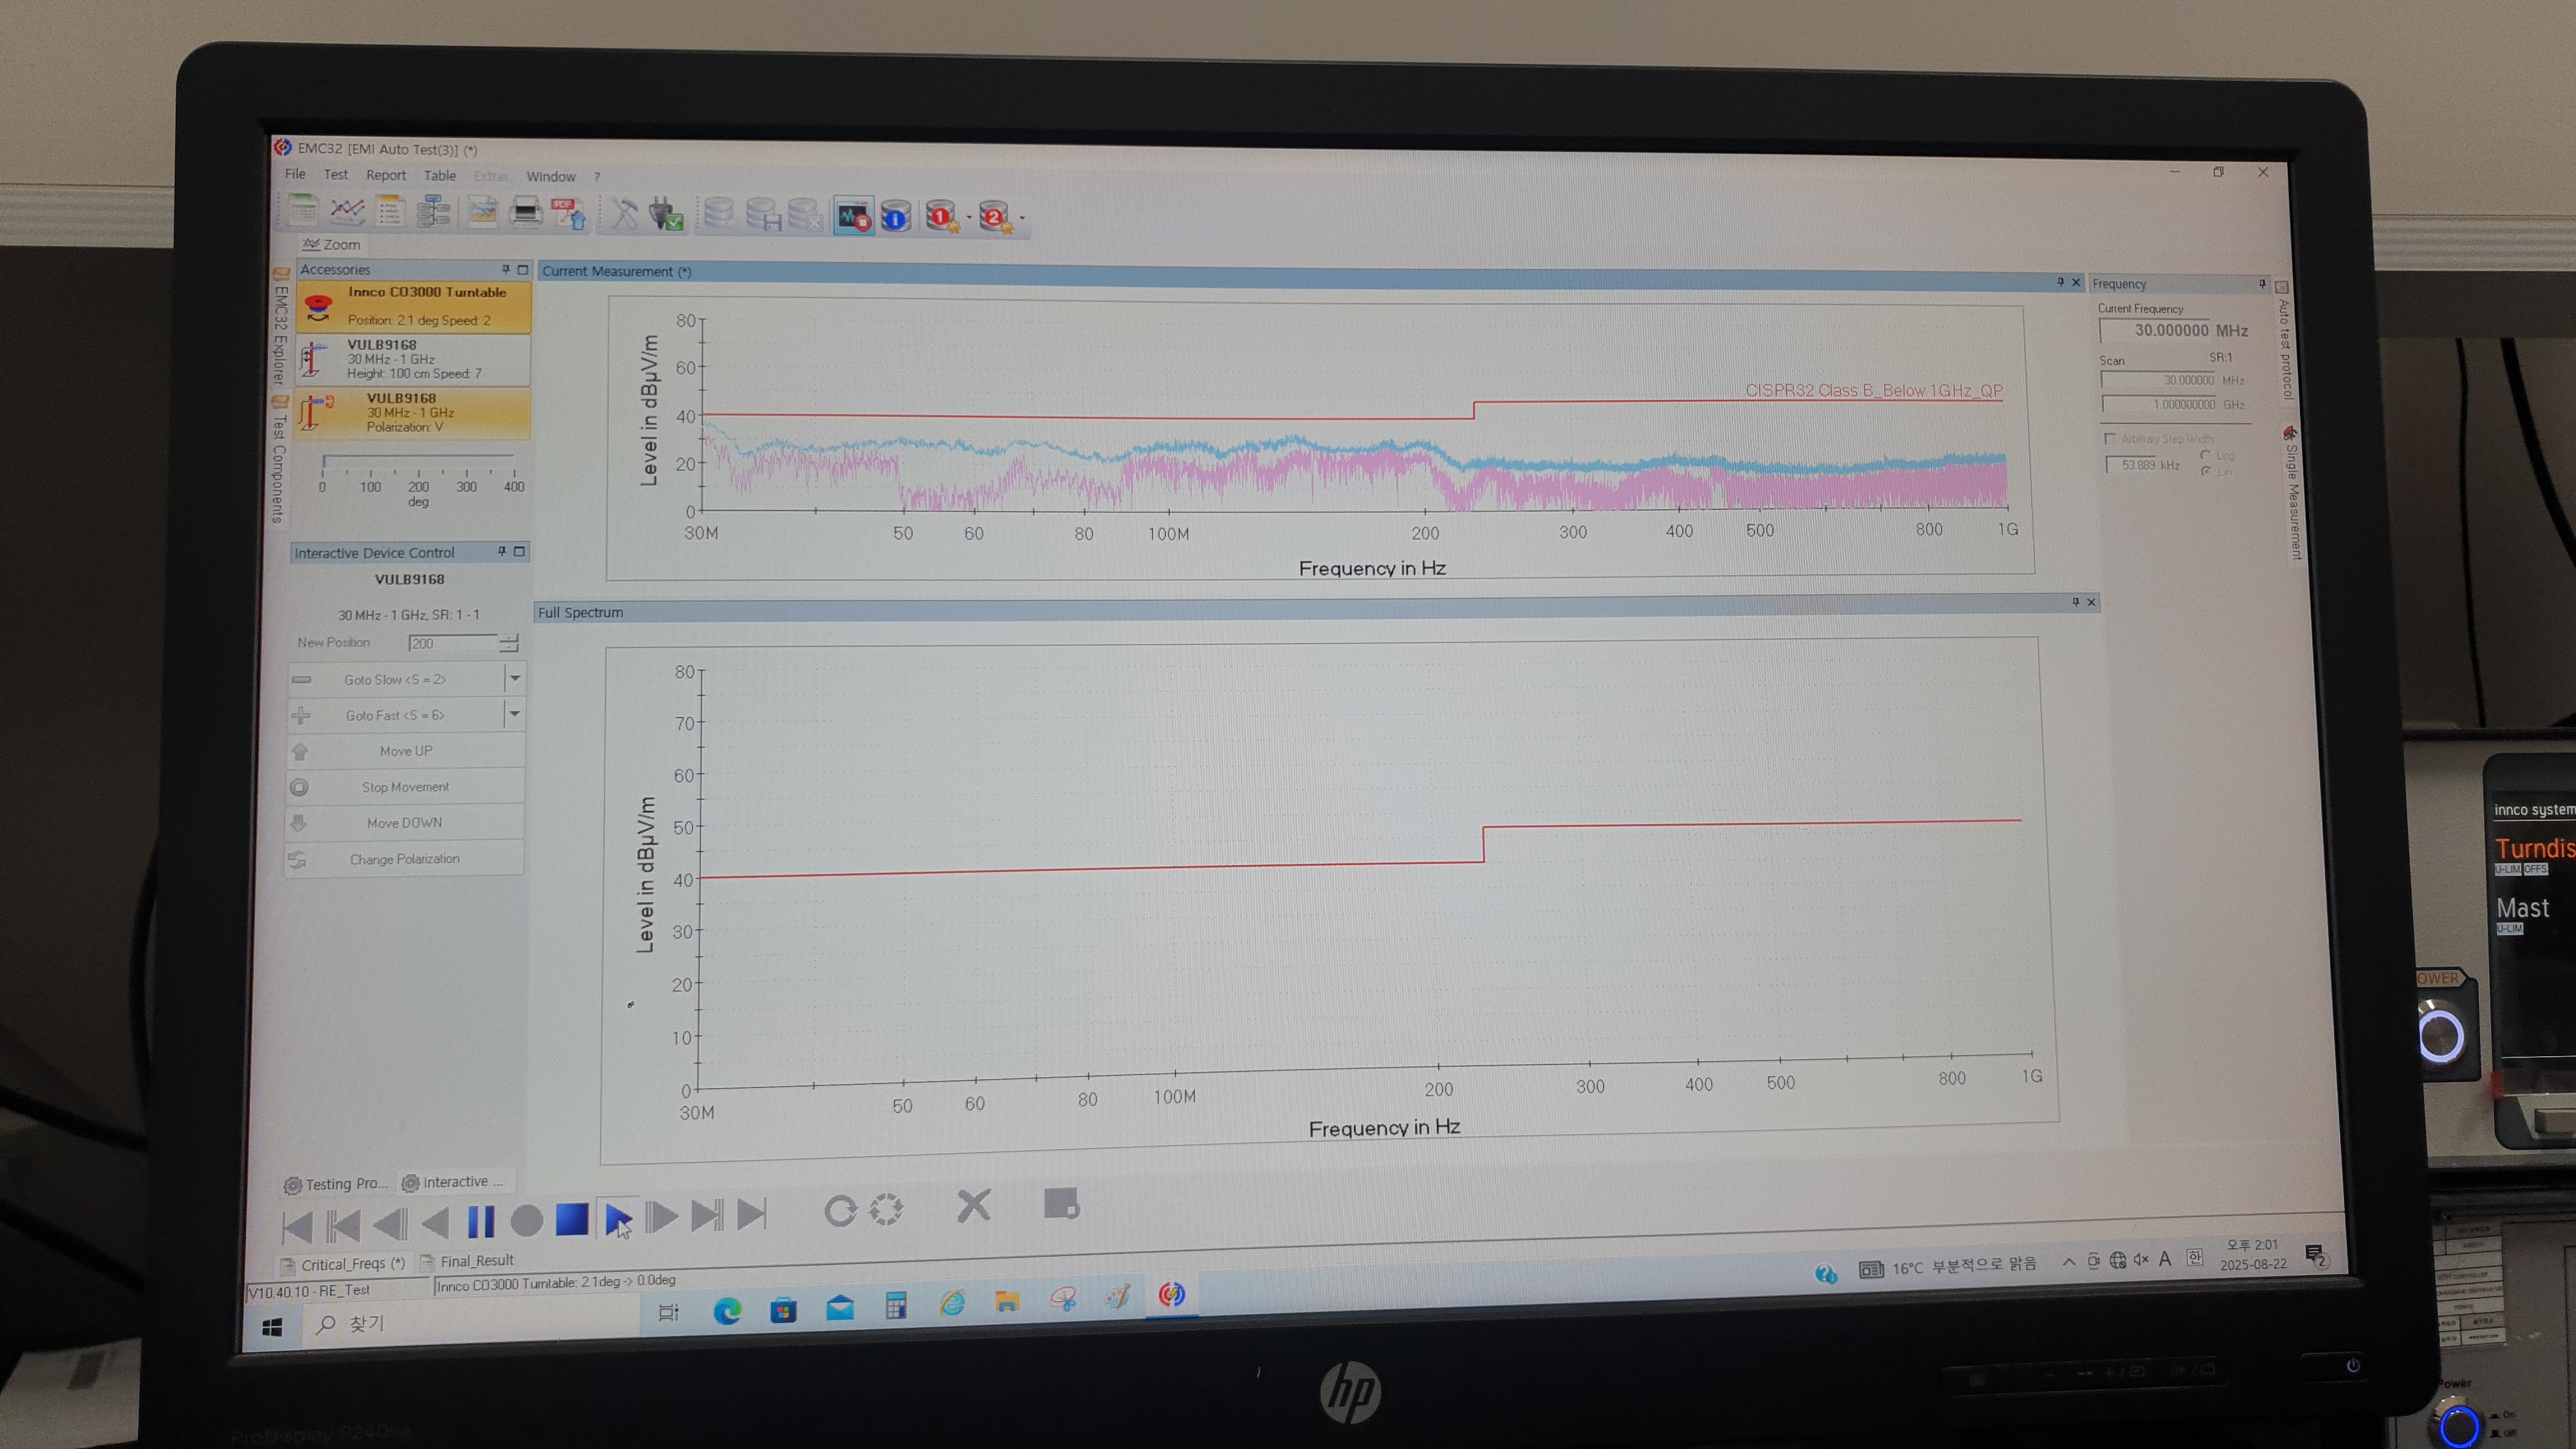This screenshot has height=1449, width=2576.
Task: Expand the Goto Fast dropdown arrow
Action: coord(515,714)
